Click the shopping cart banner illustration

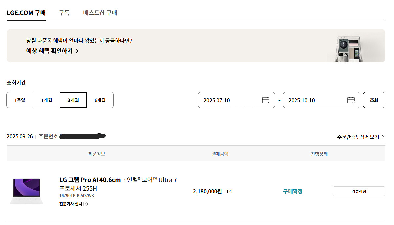349,49
